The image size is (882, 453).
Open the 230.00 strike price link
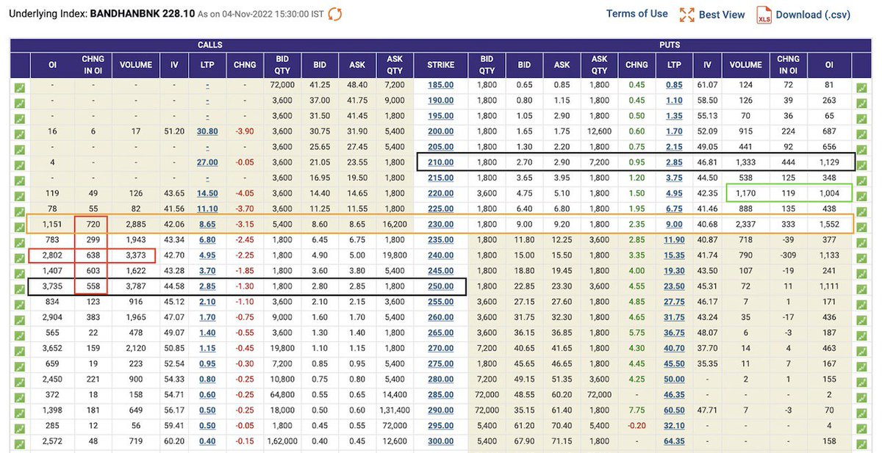click(x=440, y=224)
